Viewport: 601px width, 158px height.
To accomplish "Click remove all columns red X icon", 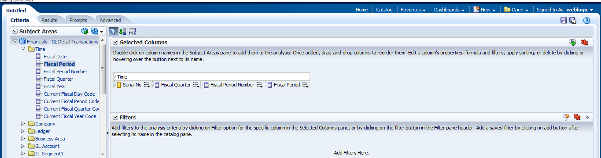I will pos(584,42).
